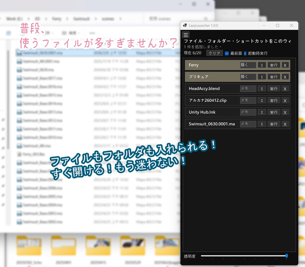Select 3D in the Explorer breadcrumb path
This screenshot has height=267, width=305.
[x=38, y=18]
